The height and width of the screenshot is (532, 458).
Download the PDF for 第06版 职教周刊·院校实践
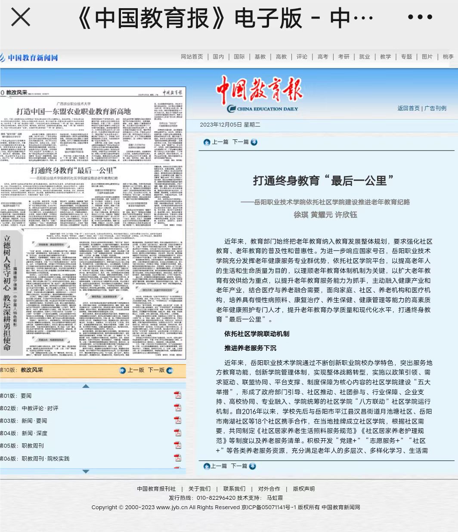177,458
